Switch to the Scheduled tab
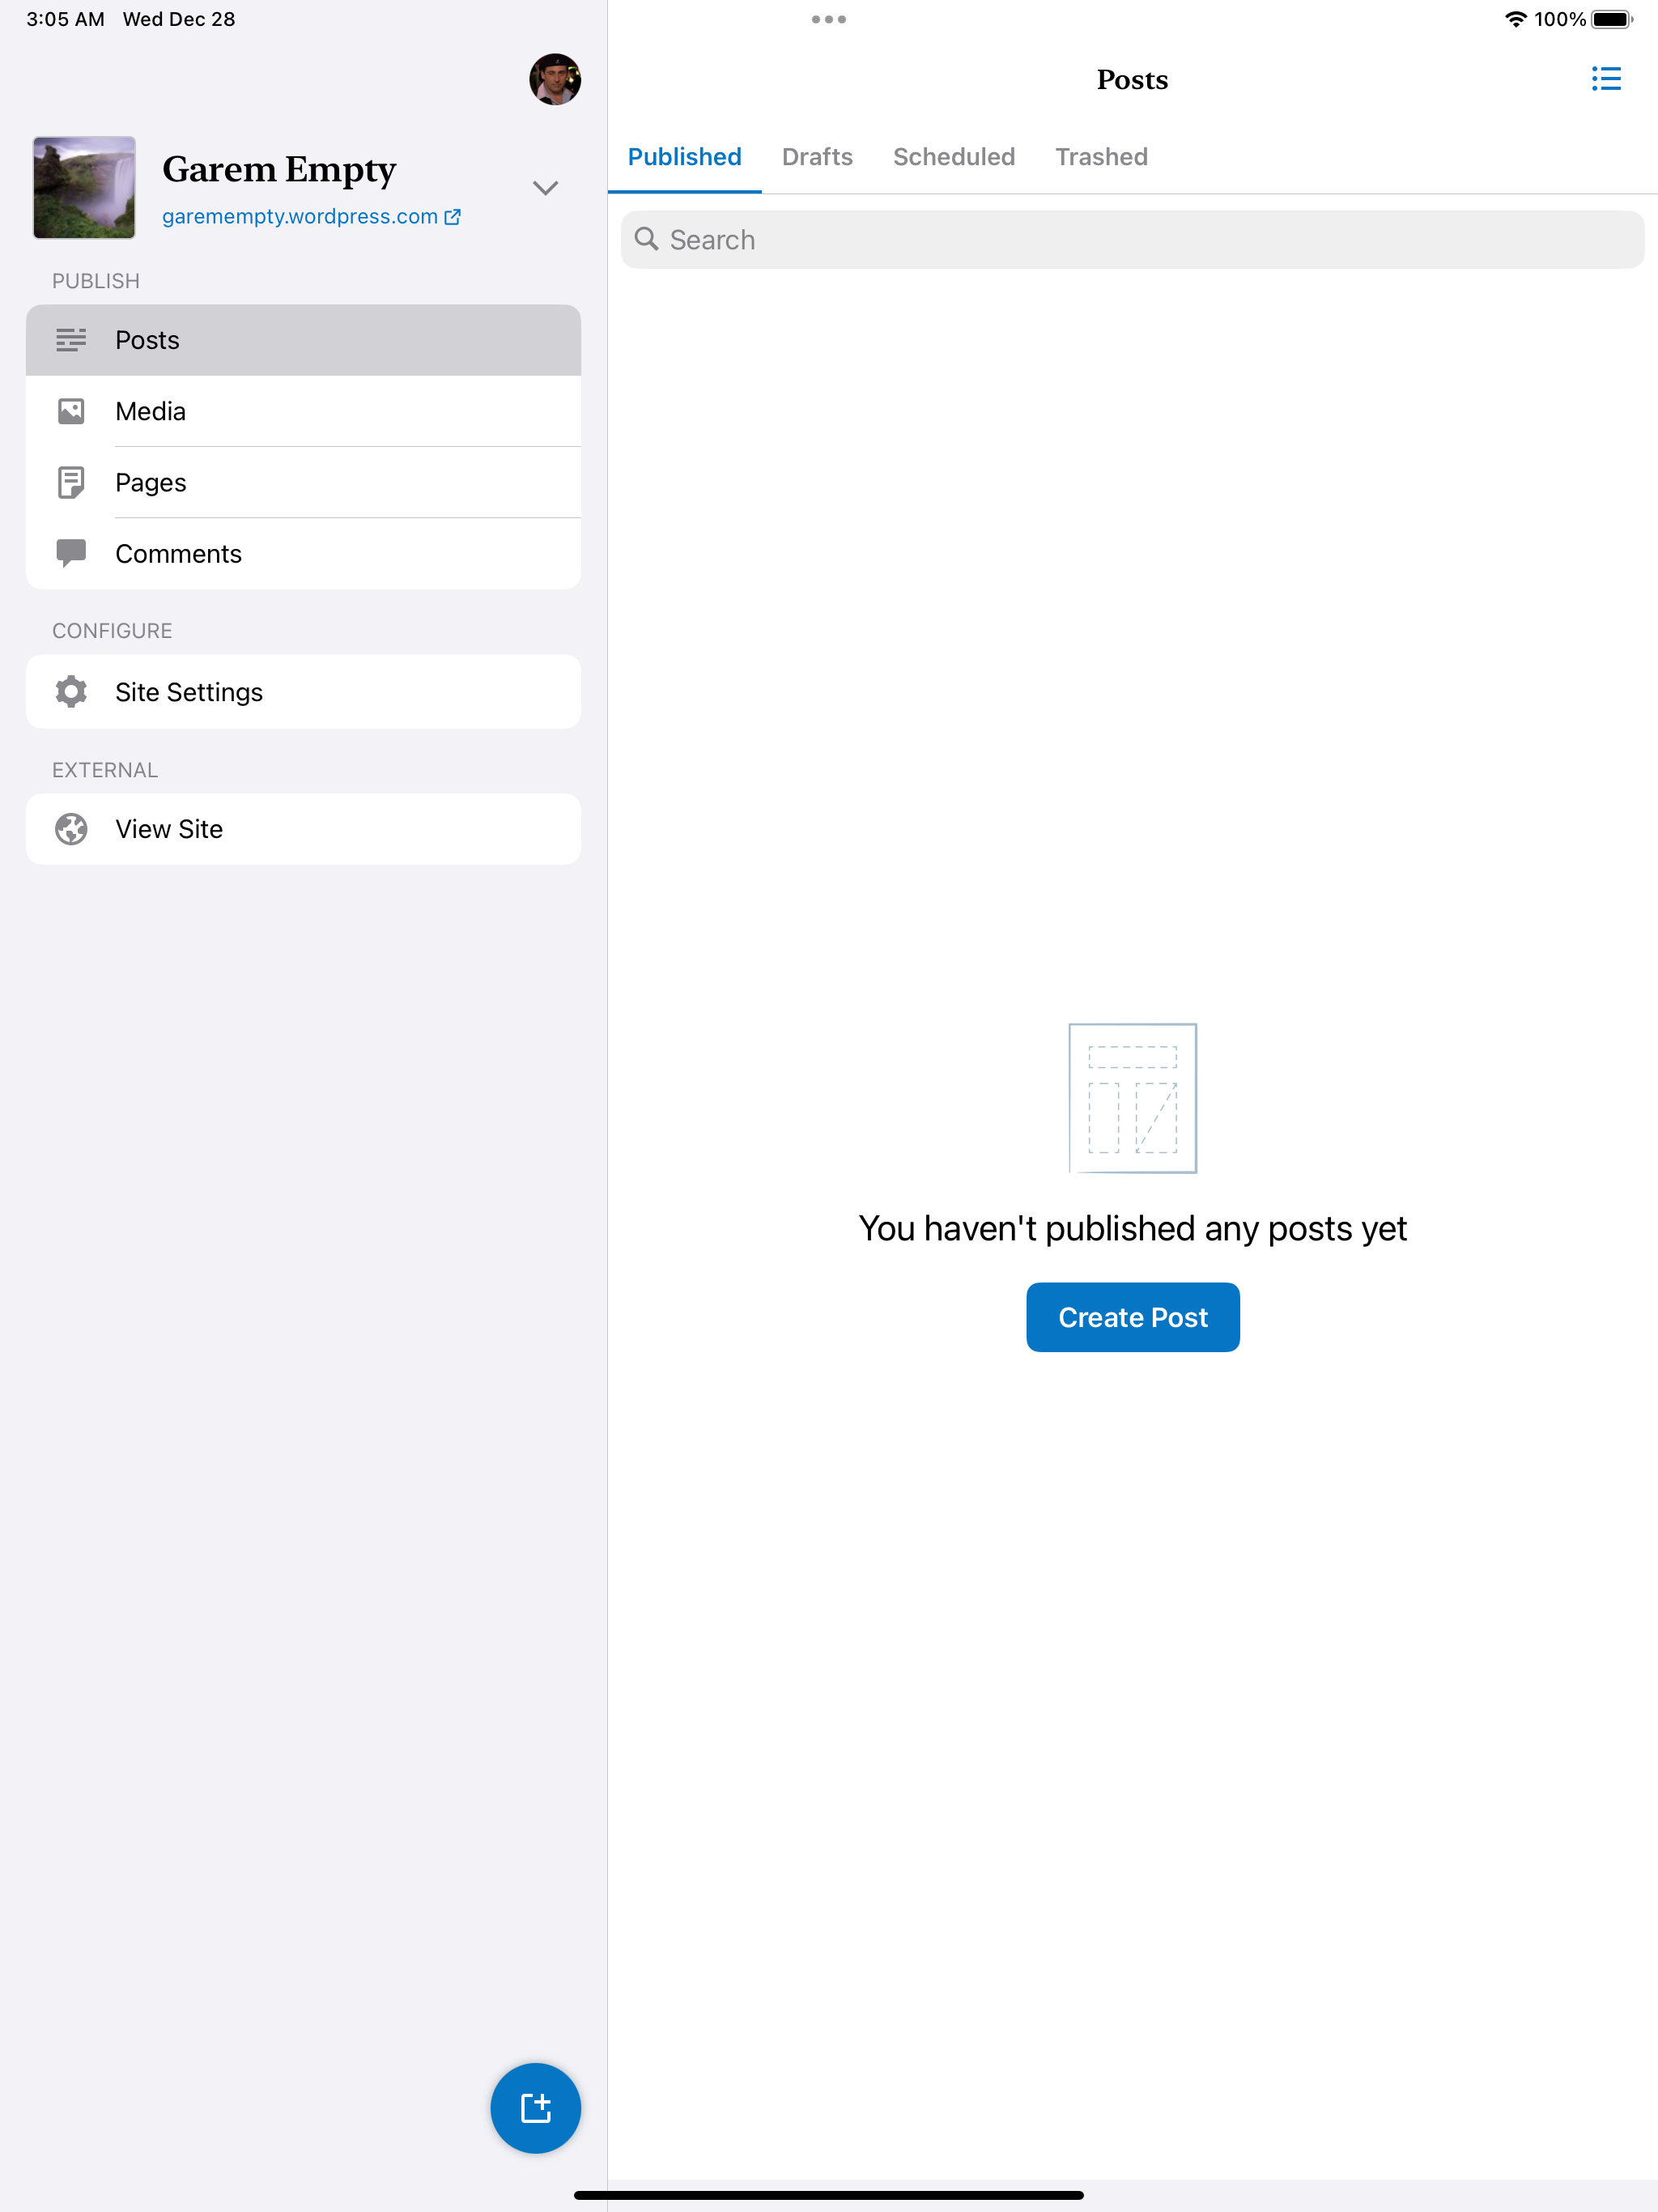 [x=953, y=157]
